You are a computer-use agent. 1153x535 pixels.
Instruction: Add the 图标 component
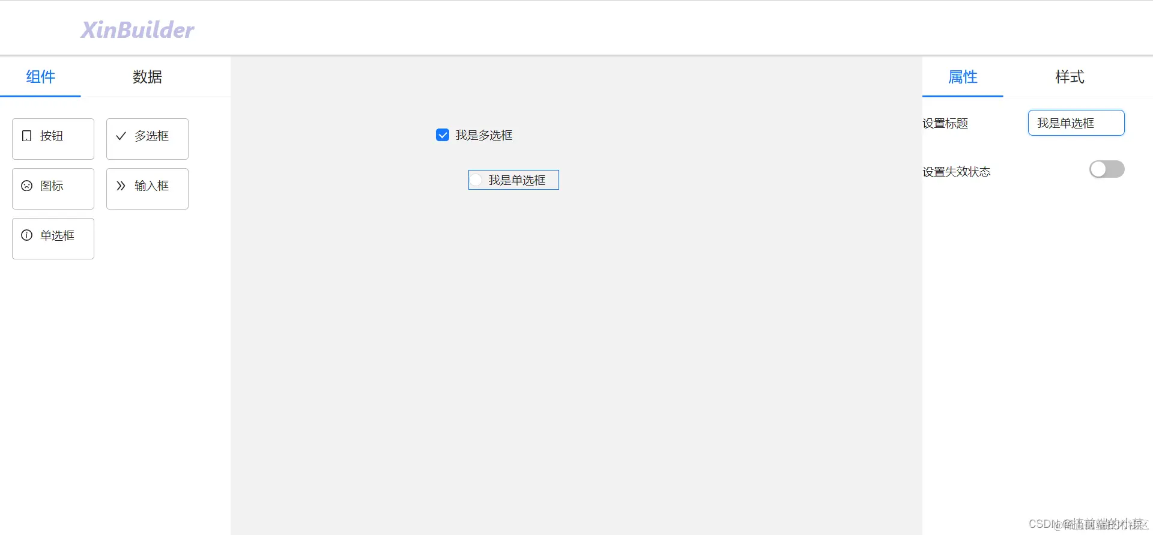53,189
